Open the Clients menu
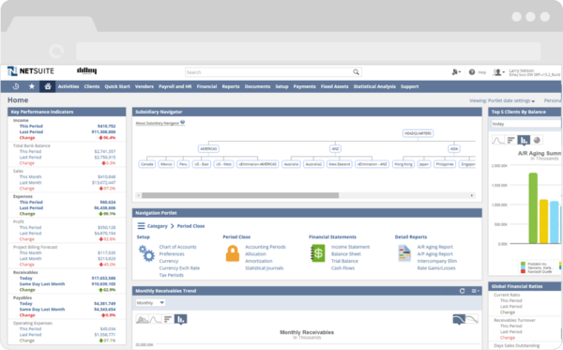563x350 pixels. tap(92, 86)
